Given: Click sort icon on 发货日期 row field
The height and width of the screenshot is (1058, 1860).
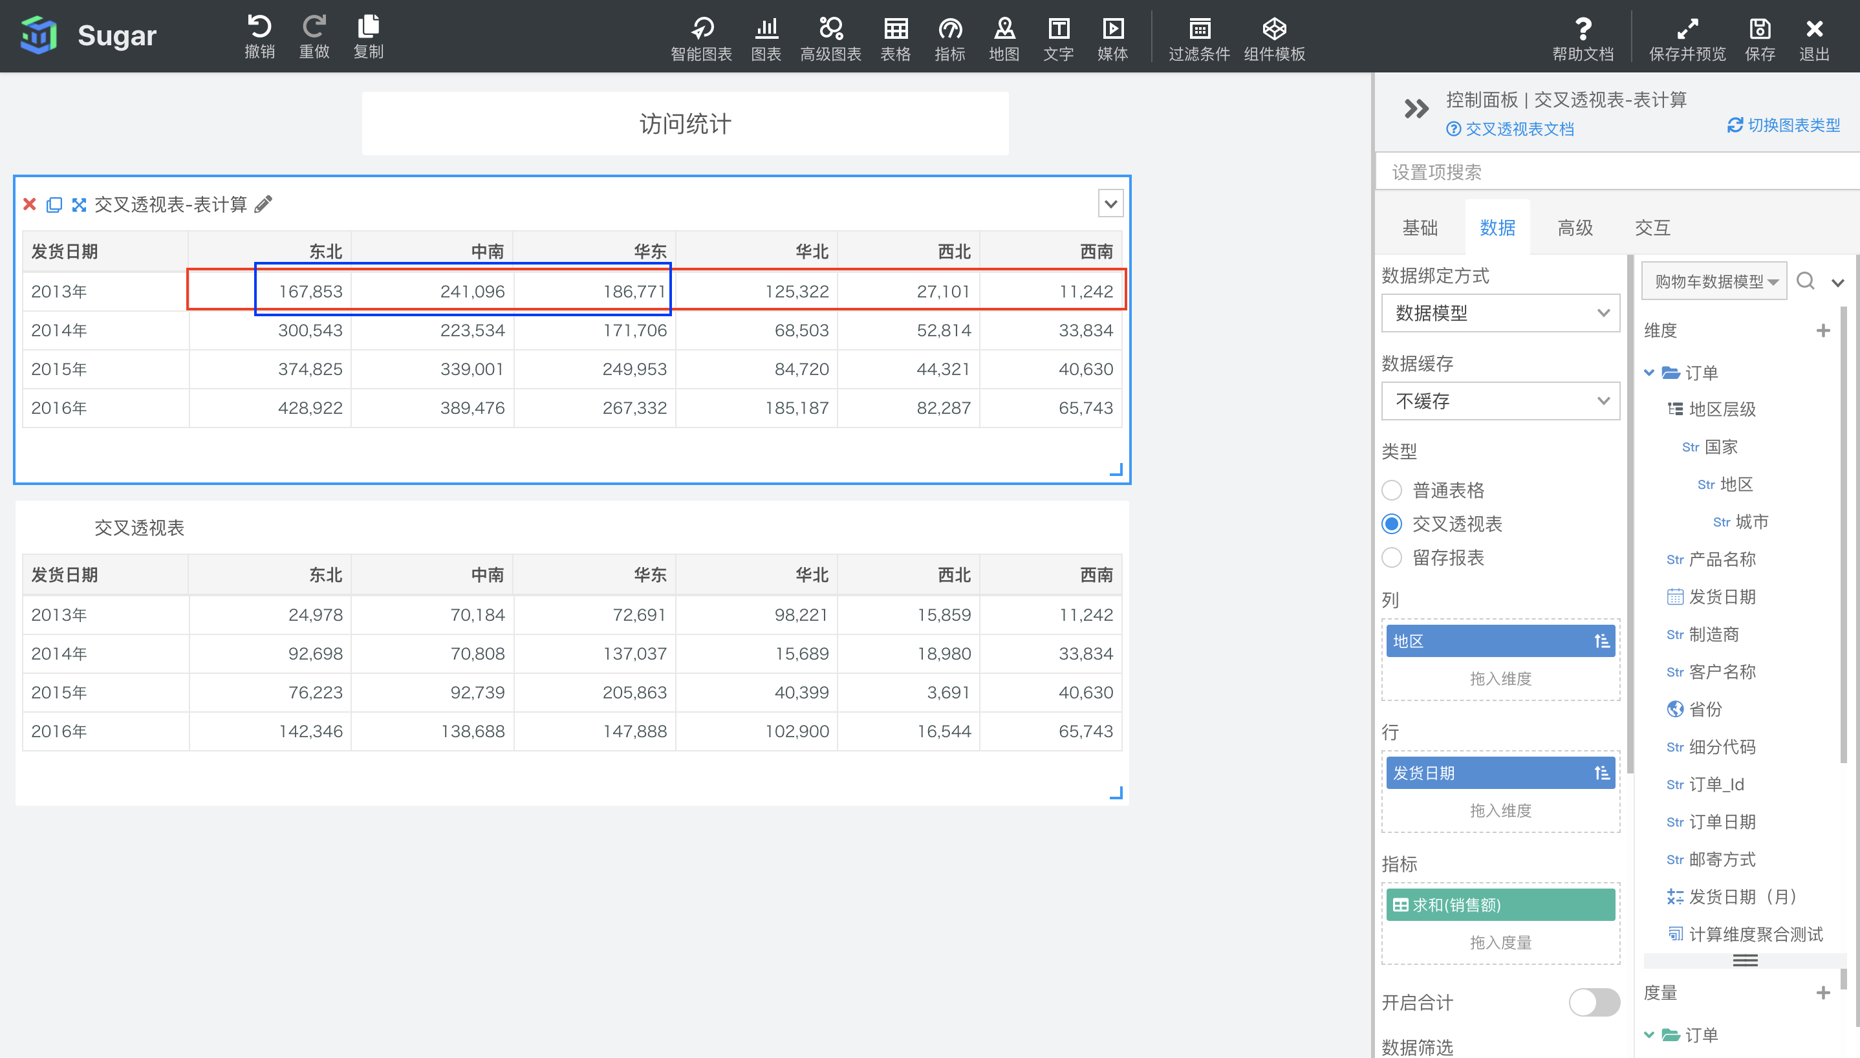Looking at the screenshot, I should [x=1601, y=773].
